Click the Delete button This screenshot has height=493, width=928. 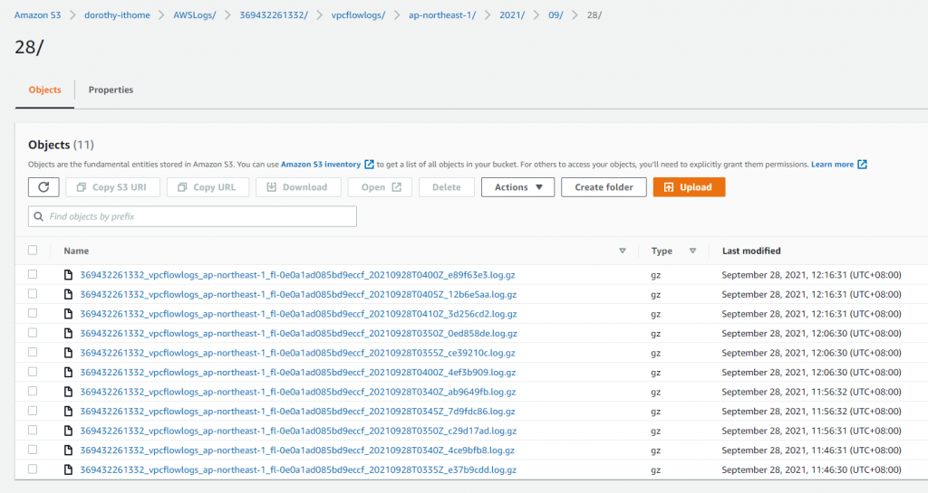coord(446,187)
